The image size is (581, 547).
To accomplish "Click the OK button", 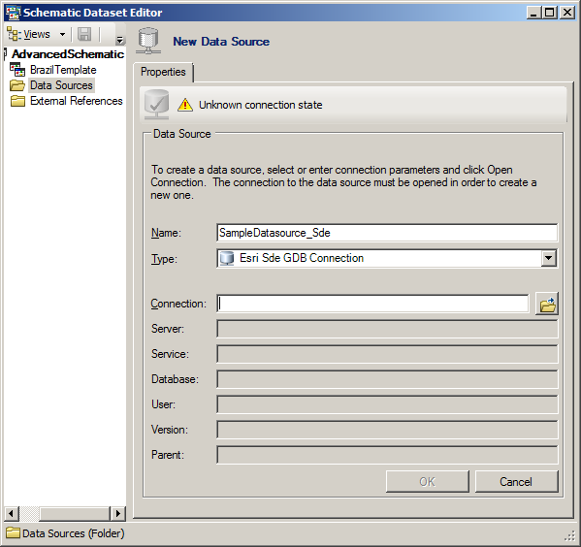I will pyautogui.click(x=427, y=482).
